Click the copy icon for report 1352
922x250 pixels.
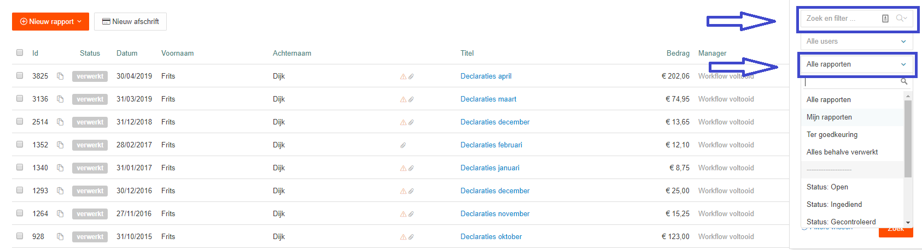pyautogui.click(x=60, y=145)
